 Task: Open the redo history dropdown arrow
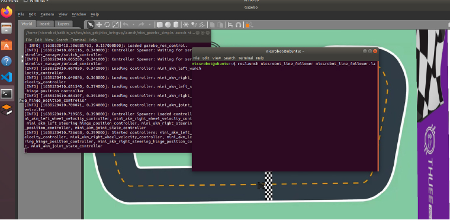click(x=150, y=25)
